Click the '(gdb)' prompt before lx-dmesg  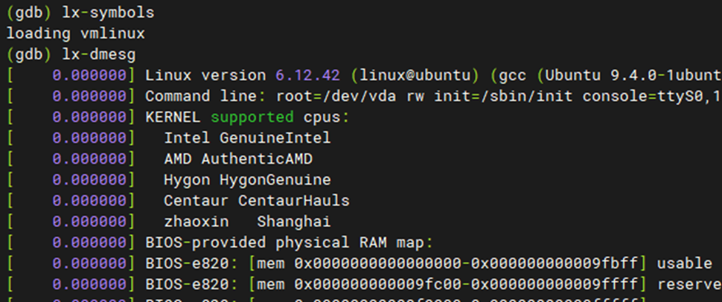pyautogui.click(x=30, y=55)
